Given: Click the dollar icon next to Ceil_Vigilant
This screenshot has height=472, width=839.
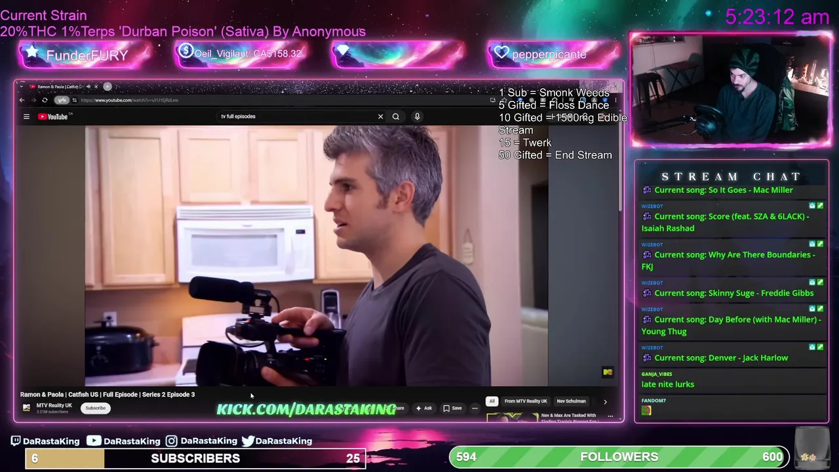Looking at the screenshot, I should pyautogui.click(x=185, y=51).
